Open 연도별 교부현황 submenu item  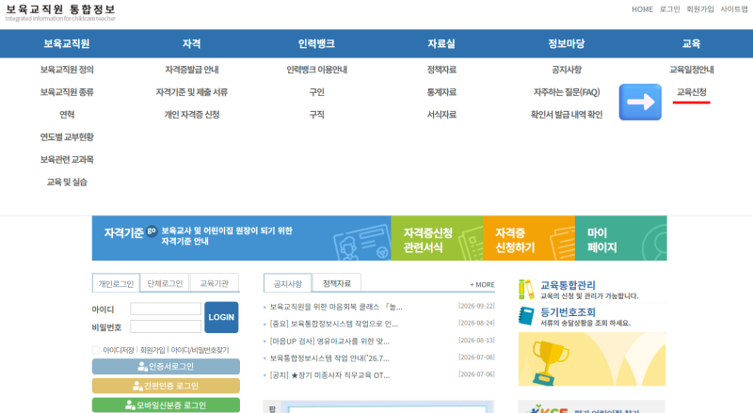(x=67, y=136)
